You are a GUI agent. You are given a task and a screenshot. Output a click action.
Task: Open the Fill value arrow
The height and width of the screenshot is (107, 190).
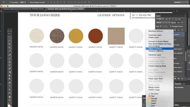182,30
